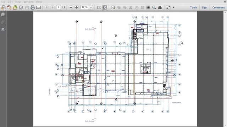
Task: Open a file with the folder icon
Action: (15, 7)
